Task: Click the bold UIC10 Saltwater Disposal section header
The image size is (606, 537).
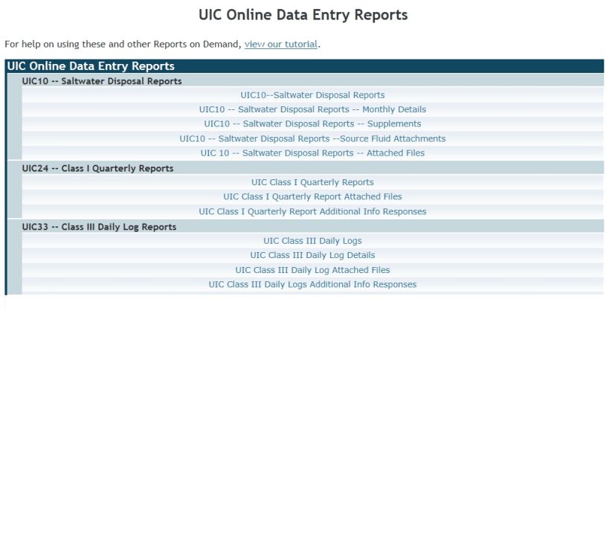Action: tap(102, 81)
